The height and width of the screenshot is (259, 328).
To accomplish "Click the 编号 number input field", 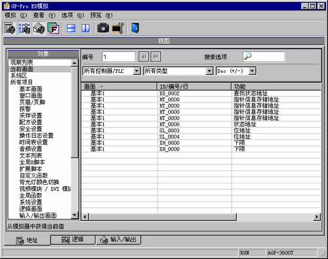I will tap(119, 57).
